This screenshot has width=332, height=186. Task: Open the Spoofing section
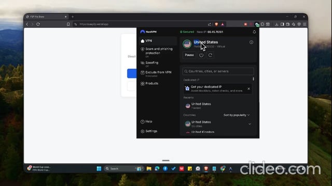click(x=158, y=64)
